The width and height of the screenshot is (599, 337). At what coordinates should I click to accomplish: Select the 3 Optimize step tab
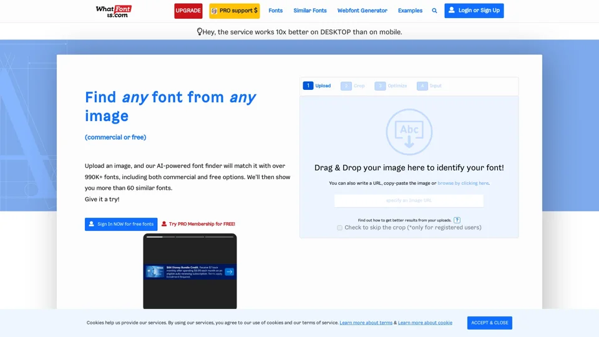391,85
